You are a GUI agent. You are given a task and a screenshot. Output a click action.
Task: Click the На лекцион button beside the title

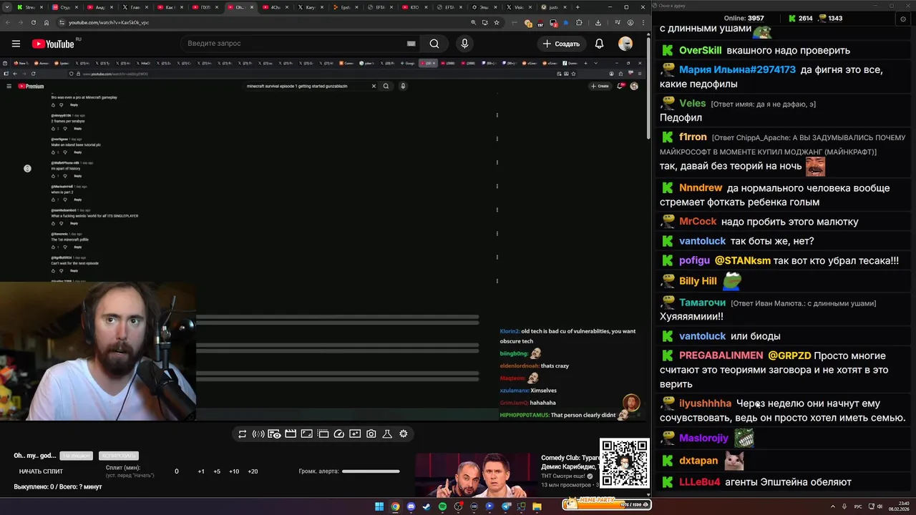point(76,456)
